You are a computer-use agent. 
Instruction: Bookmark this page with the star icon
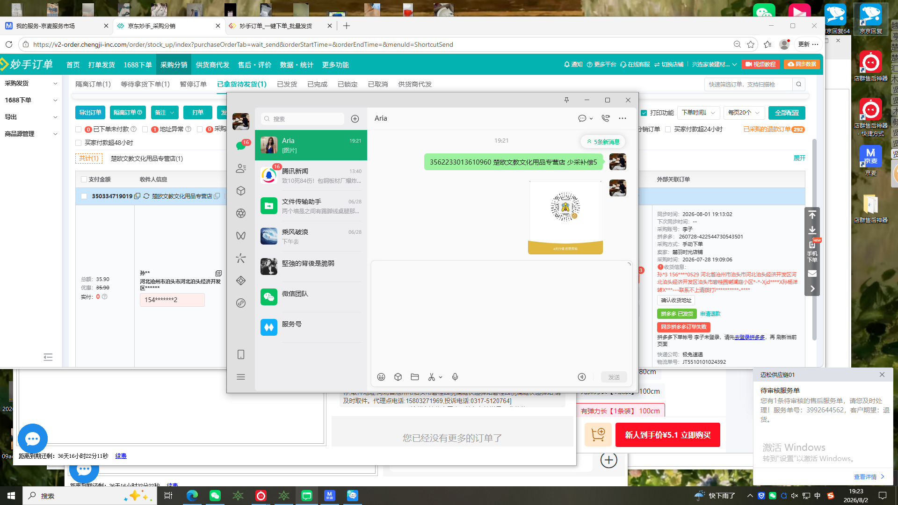(751, 44)
